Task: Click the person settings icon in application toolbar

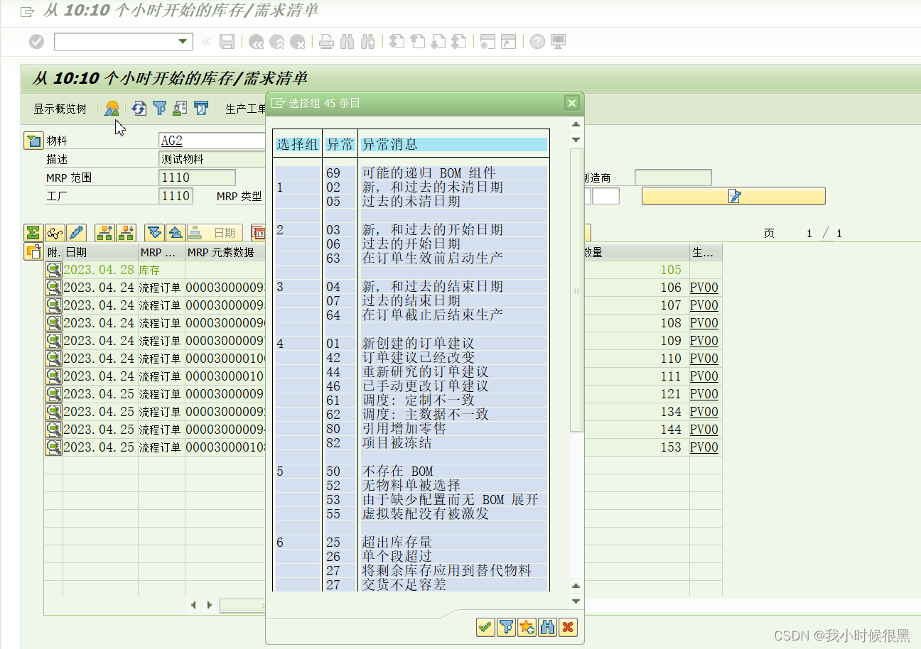Action: tap(180, 108)
